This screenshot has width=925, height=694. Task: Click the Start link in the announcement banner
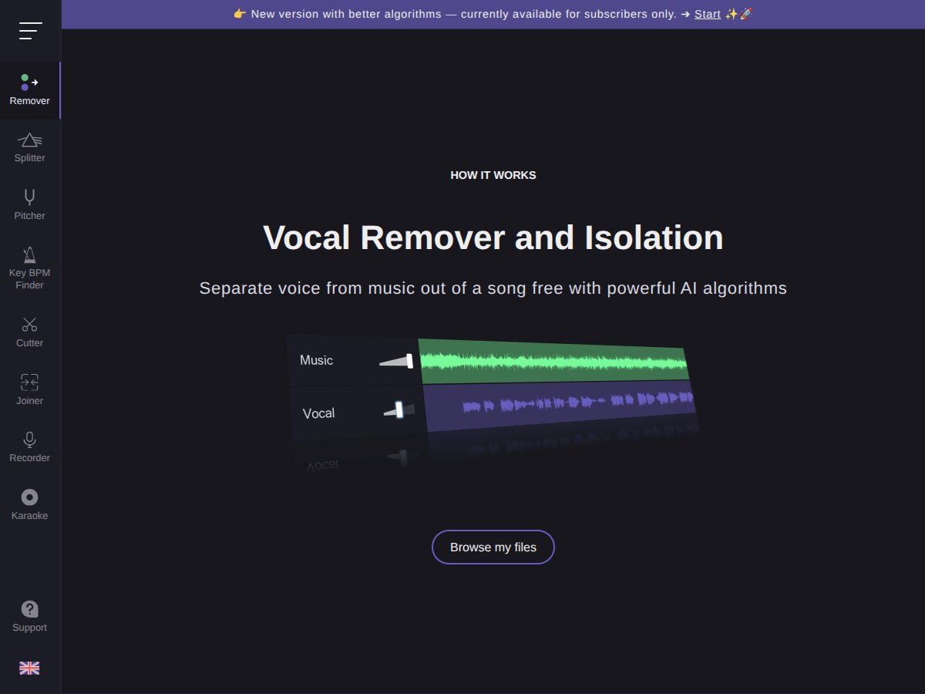click(x=707, y=14)
